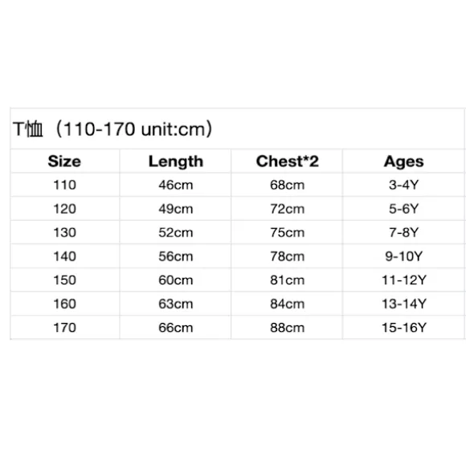Select the size 150 cell
Image resolution: width=466 pixels, height=466 pixels.
point(65,280)
